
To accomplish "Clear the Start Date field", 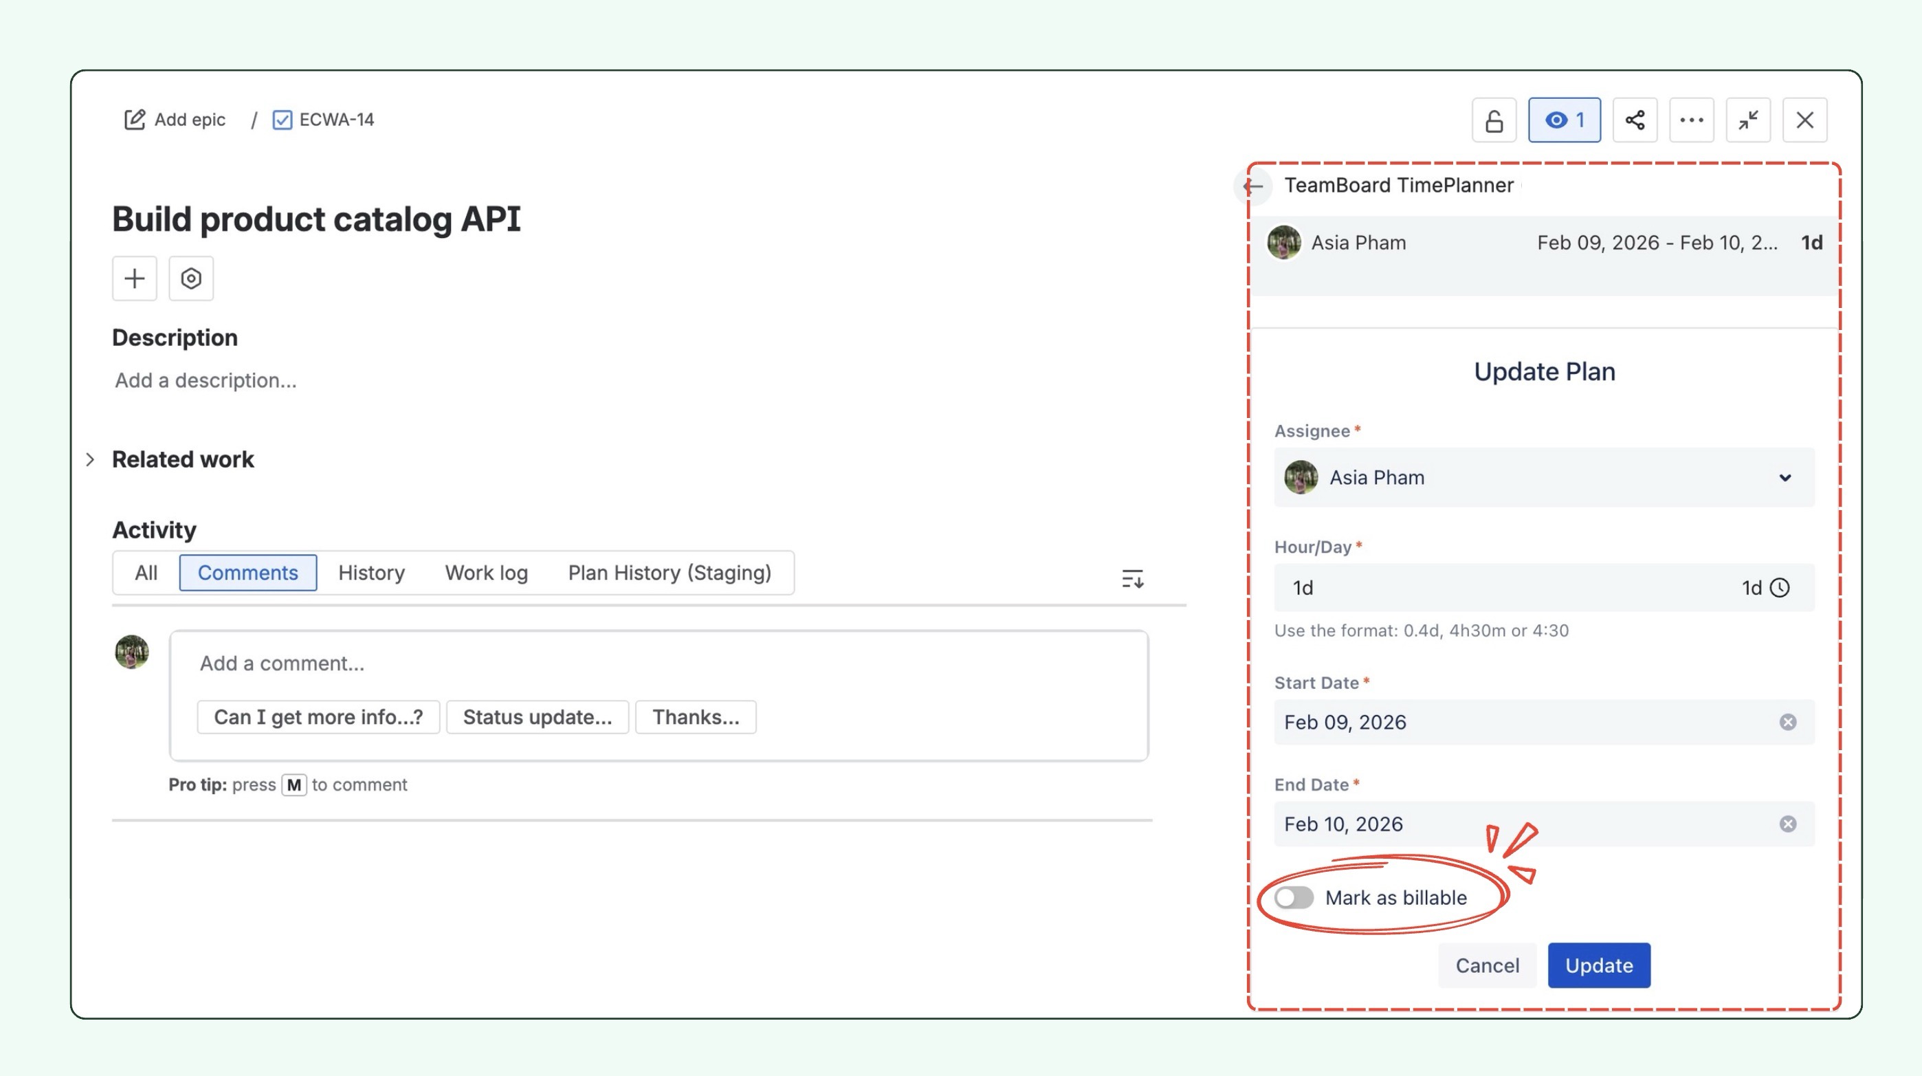I will click(1787, 721).
